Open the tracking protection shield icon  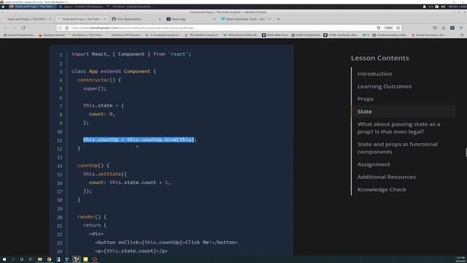point(60,28)
